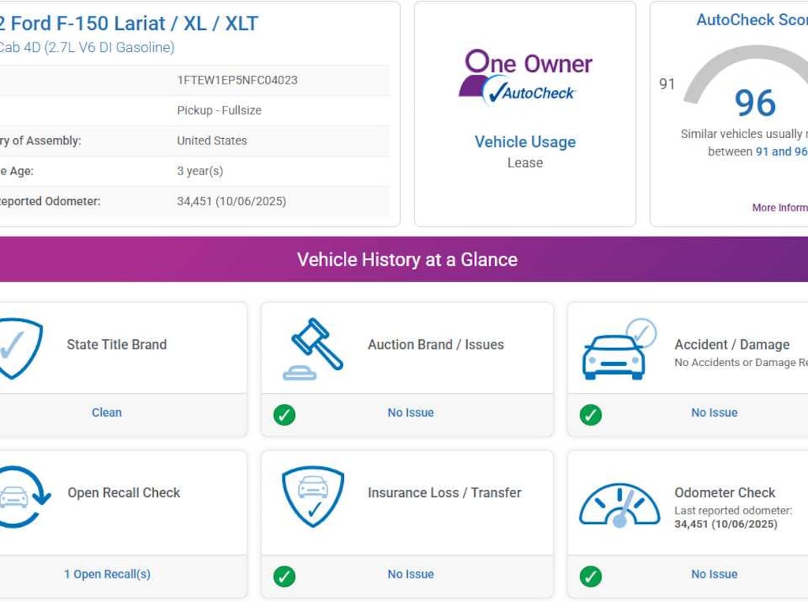Click the insurance loss shield icon

click(x=313, y=496)
